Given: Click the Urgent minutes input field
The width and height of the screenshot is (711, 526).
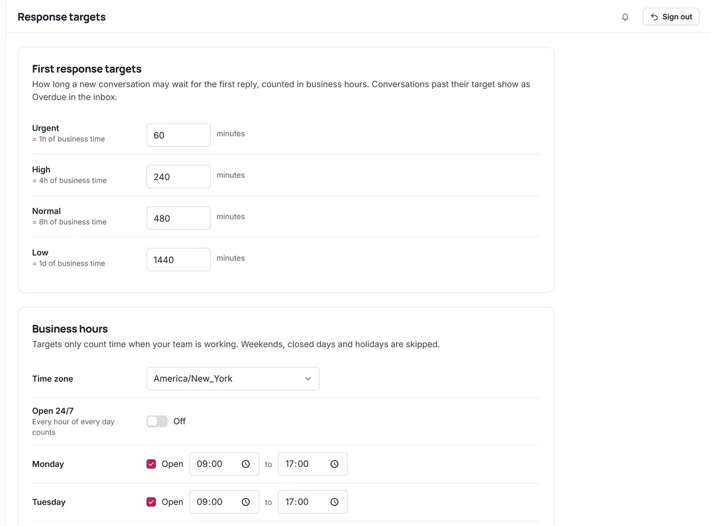Looking at the screenshot, I should point(178,135).
